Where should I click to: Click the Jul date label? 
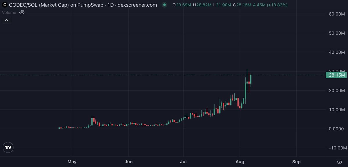183,162
